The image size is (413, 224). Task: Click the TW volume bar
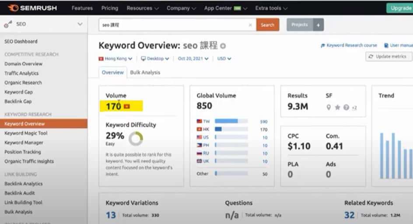tap(231, 121)
